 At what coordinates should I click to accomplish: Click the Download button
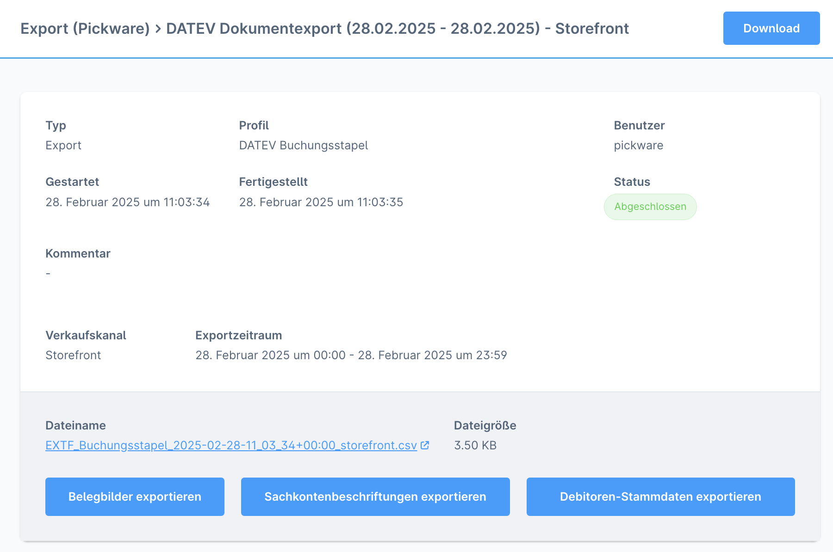tap(771, 28)
